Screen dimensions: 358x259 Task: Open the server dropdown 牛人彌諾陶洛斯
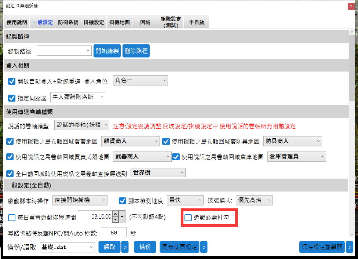click(x=78, y=97)
